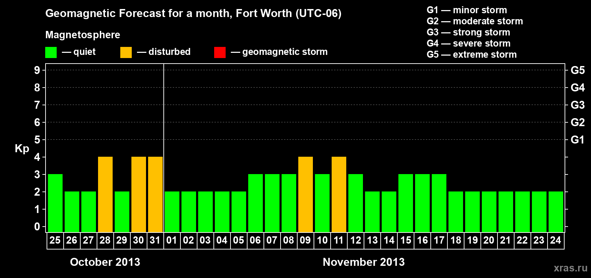Viewport: 591px width, 278px height.
Task: Click 'G3 — strong storm' legend text
Action: click(x=468, y=32)
